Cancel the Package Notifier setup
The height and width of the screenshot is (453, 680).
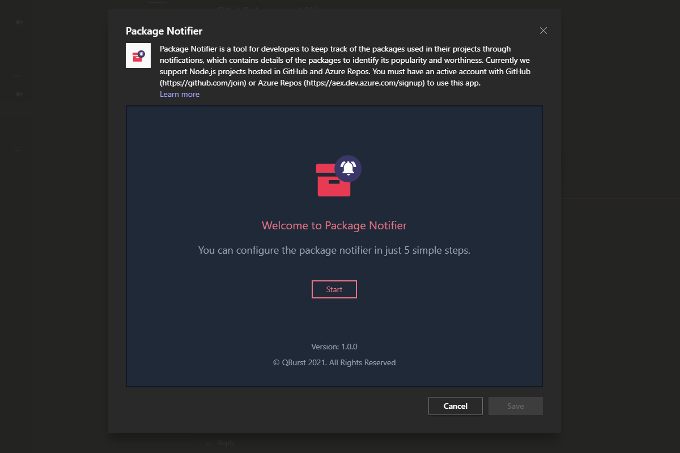[456, 406]
